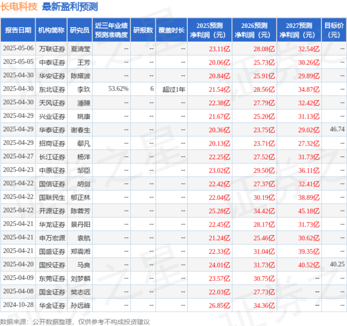
Task: Click analyst name 李玖
Action: click(83, 89)
